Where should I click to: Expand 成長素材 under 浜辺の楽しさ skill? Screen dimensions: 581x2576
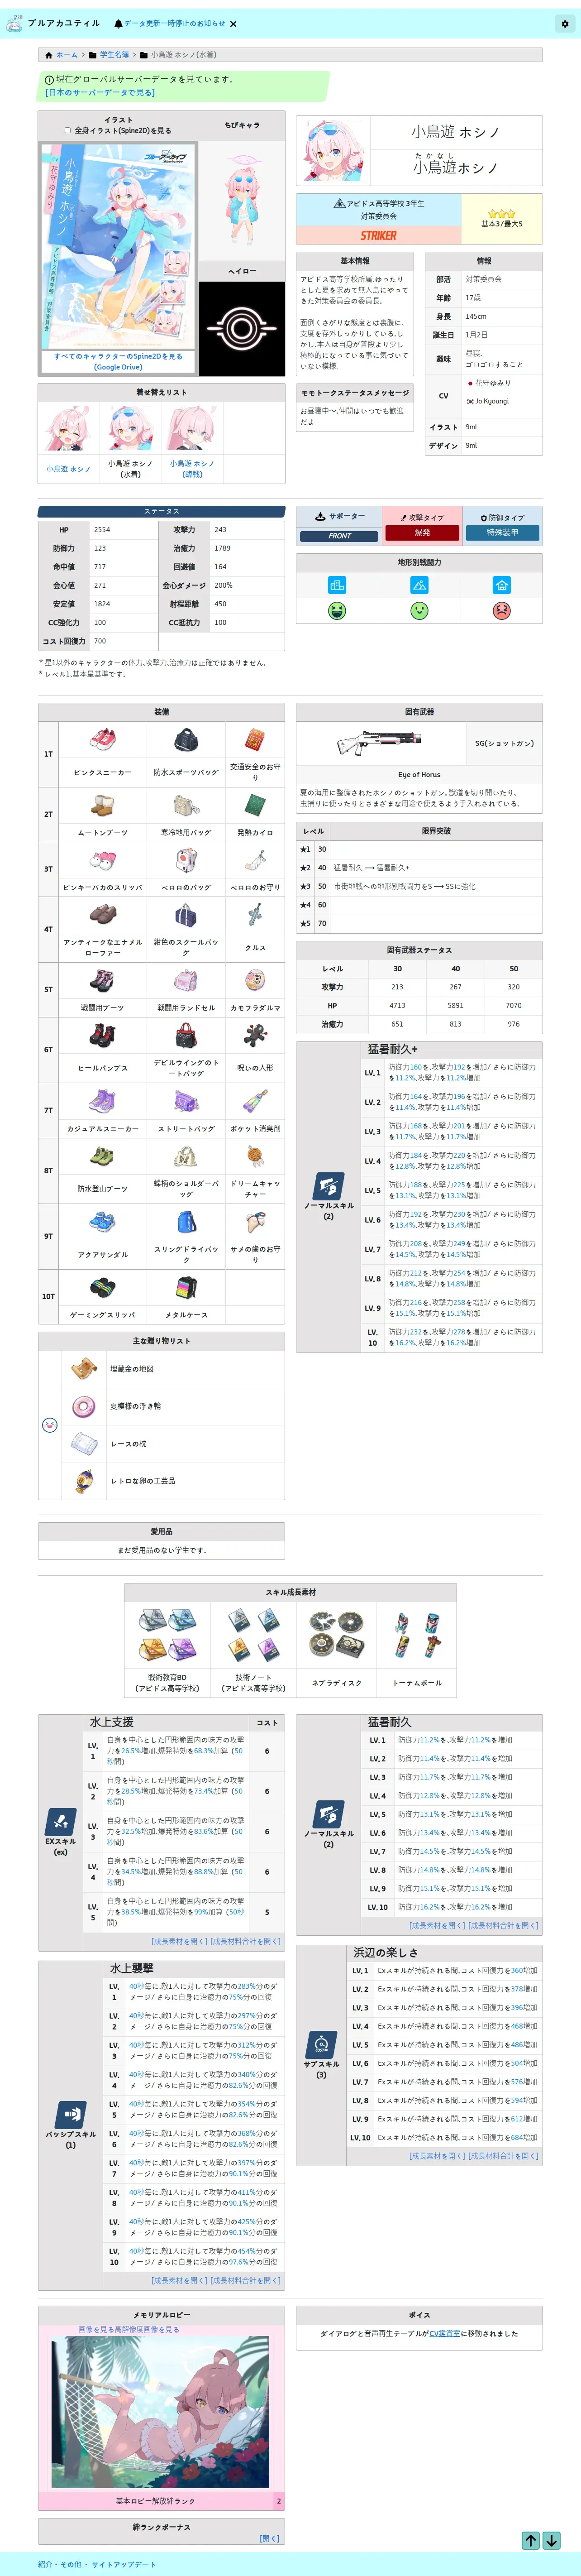(437, 2155)
